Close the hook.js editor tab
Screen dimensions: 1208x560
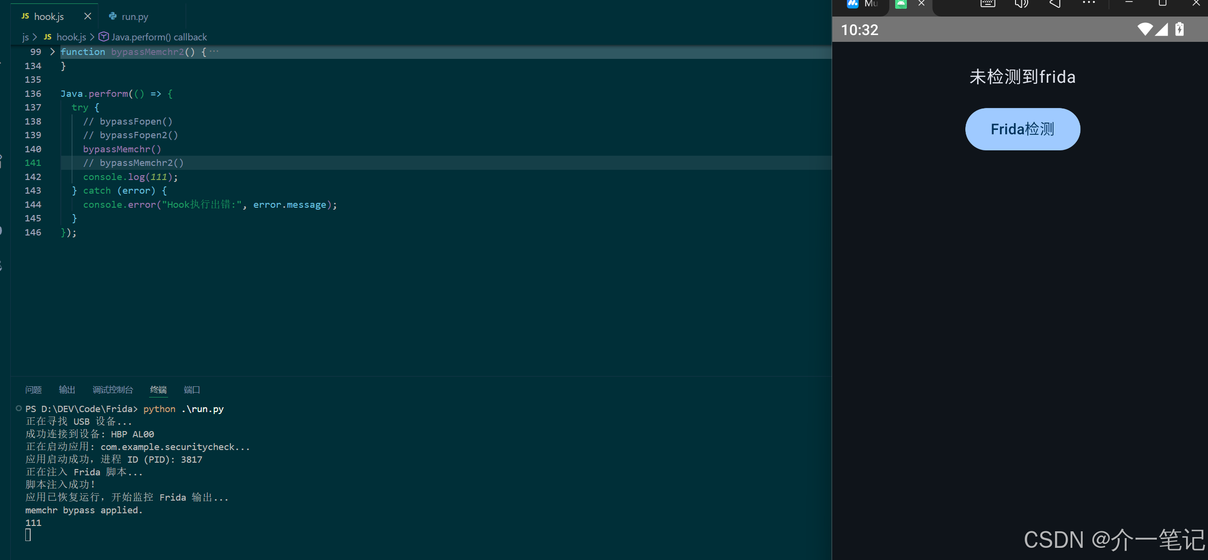pyautogui.click(x=88, y=16)
